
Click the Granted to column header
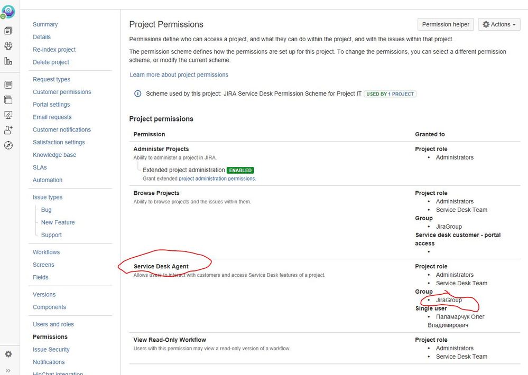click(430, 134)
